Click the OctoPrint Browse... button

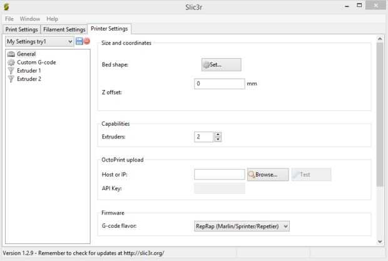(x=268, y=175)
